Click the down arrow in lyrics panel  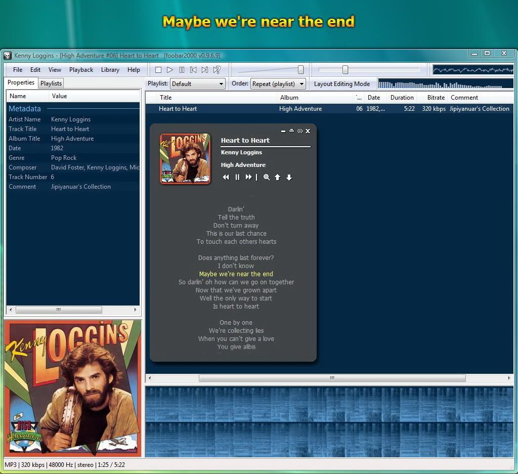[x=289, y=178]
